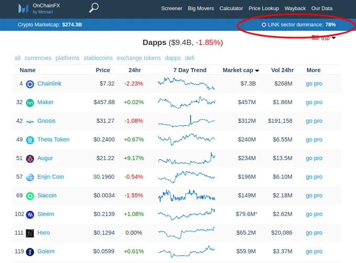Viewport: 356px width, 263px height.
Task: Click the Enjin Coin icon
Action: point(30,177)
